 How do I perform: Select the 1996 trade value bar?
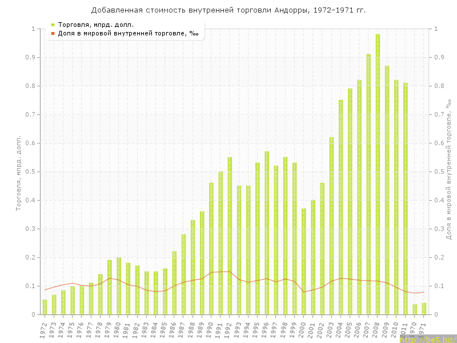pos(267,233)
